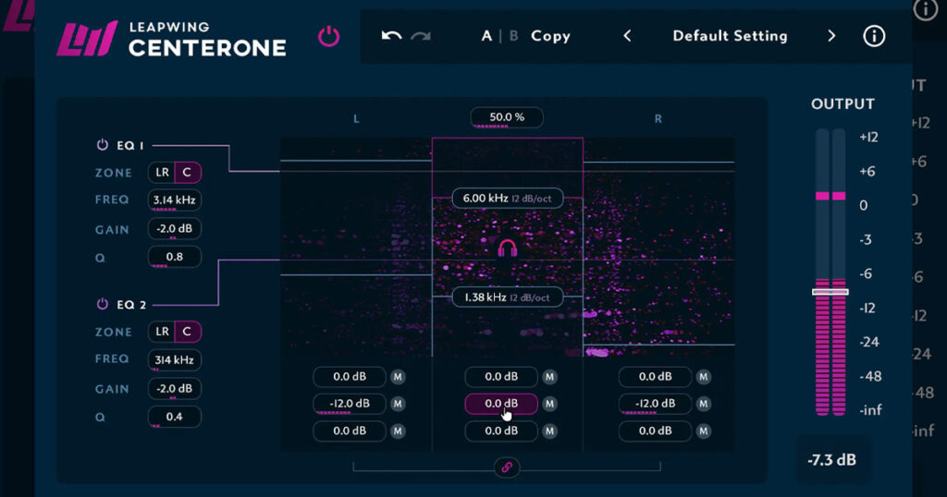The width and height of the screenshot is (947, 497).
Task: Click left channel bottom band 0.0 dB
Action: [349, 431]
